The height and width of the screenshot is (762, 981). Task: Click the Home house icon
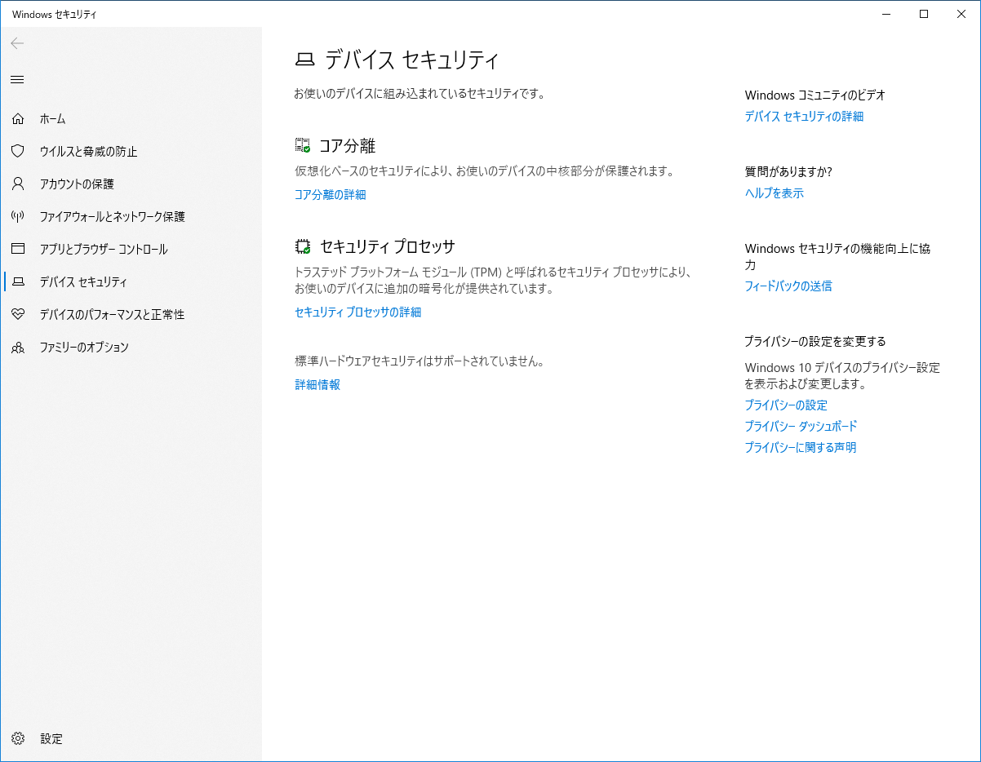18,119
